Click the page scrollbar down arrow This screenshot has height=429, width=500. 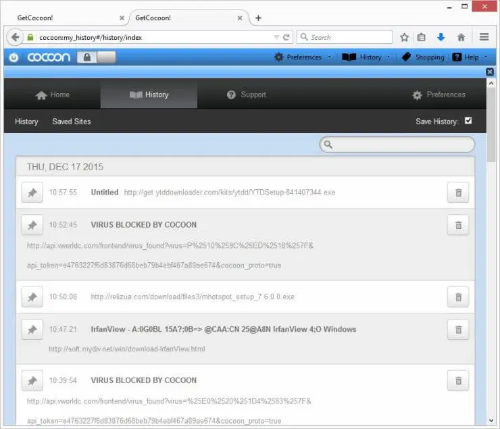[x=491, y=420]
